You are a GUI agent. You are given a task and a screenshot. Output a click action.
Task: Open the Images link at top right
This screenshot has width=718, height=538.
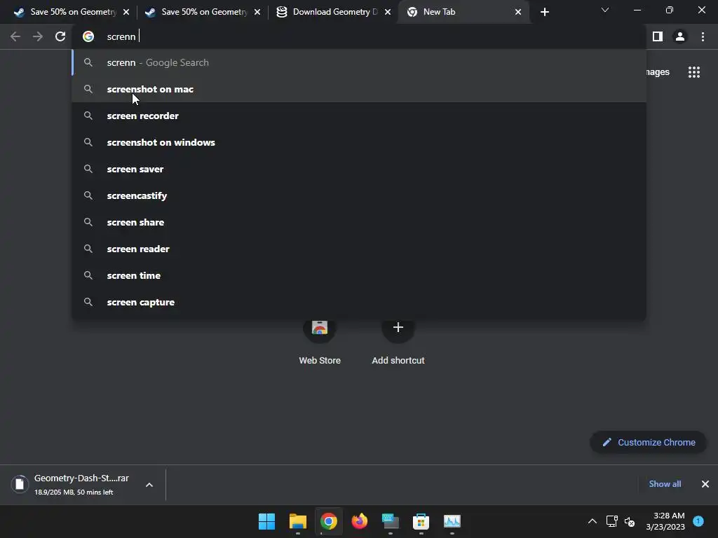click(x=658, y=72)
